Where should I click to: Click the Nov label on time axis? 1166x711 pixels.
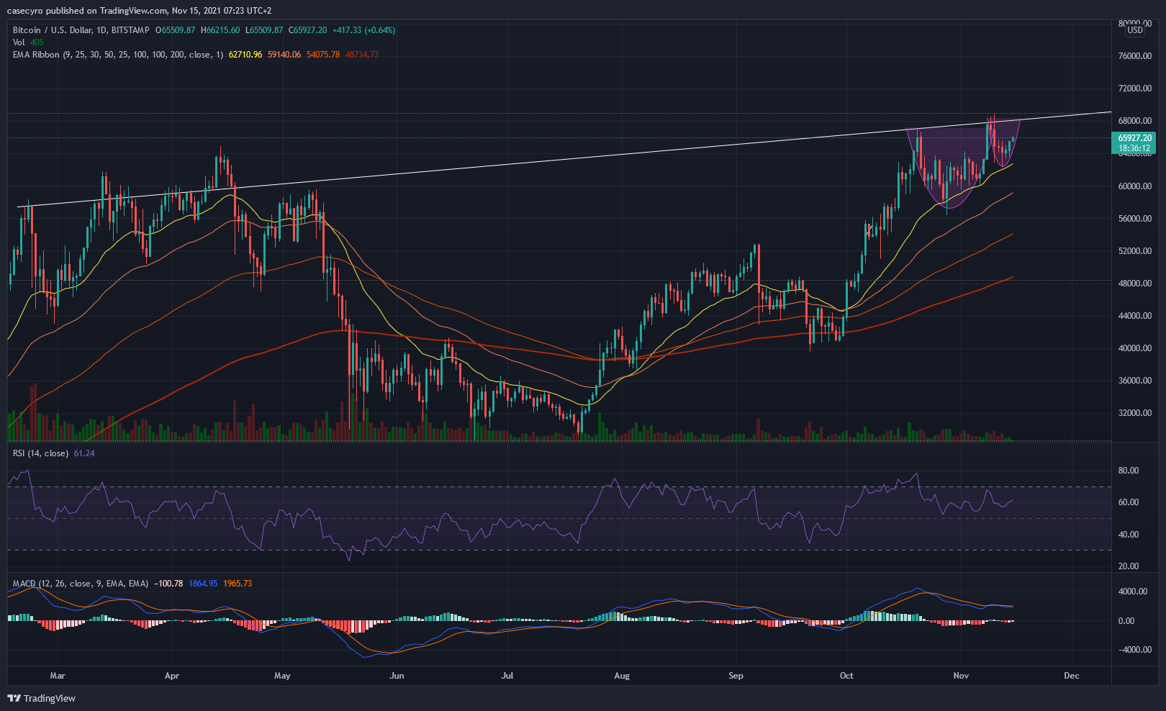960,676
